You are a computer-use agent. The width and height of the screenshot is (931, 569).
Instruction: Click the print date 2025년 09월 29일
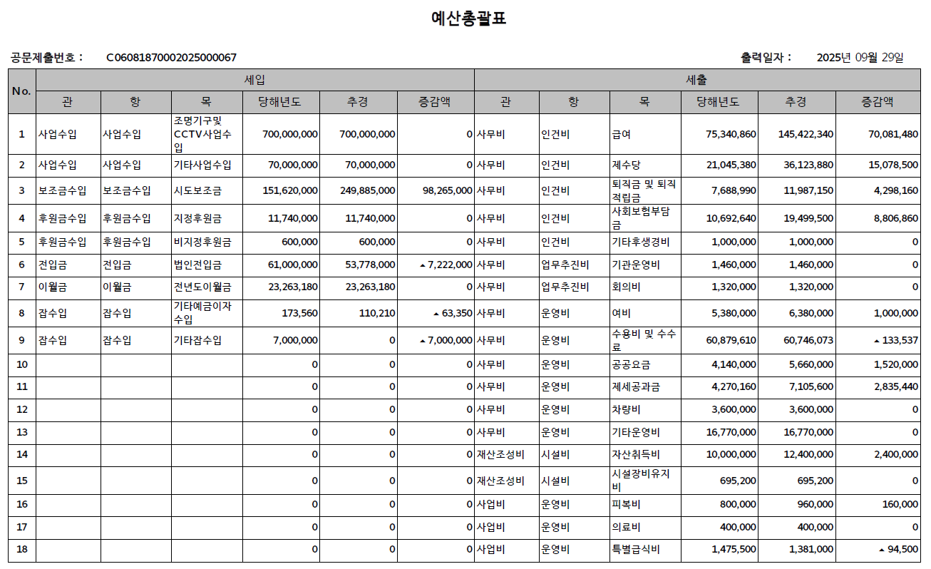click(860, 58)
